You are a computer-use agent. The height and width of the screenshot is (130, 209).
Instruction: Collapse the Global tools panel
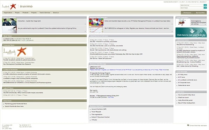[x=86, y=101]
